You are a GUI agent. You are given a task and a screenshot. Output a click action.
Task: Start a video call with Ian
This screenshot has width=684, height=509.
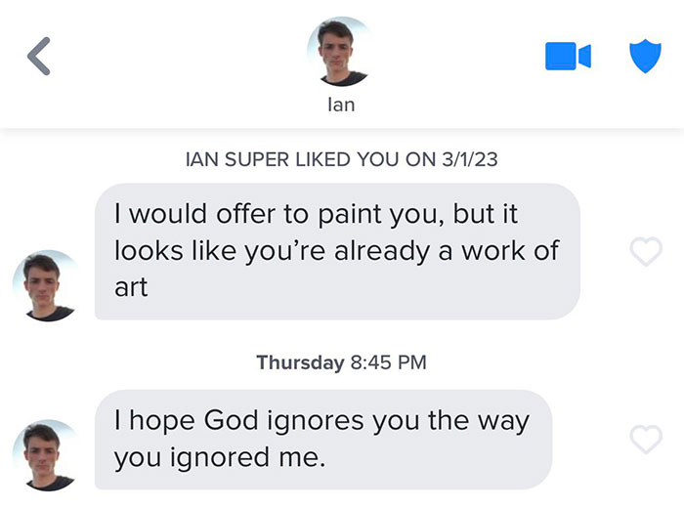567,57
